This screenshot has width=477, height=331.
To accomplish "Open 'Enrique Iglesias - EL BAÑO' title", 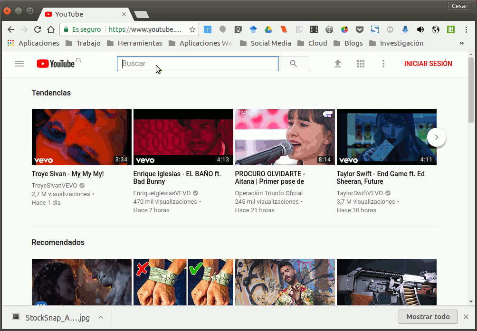I will (x=177, y=178).
